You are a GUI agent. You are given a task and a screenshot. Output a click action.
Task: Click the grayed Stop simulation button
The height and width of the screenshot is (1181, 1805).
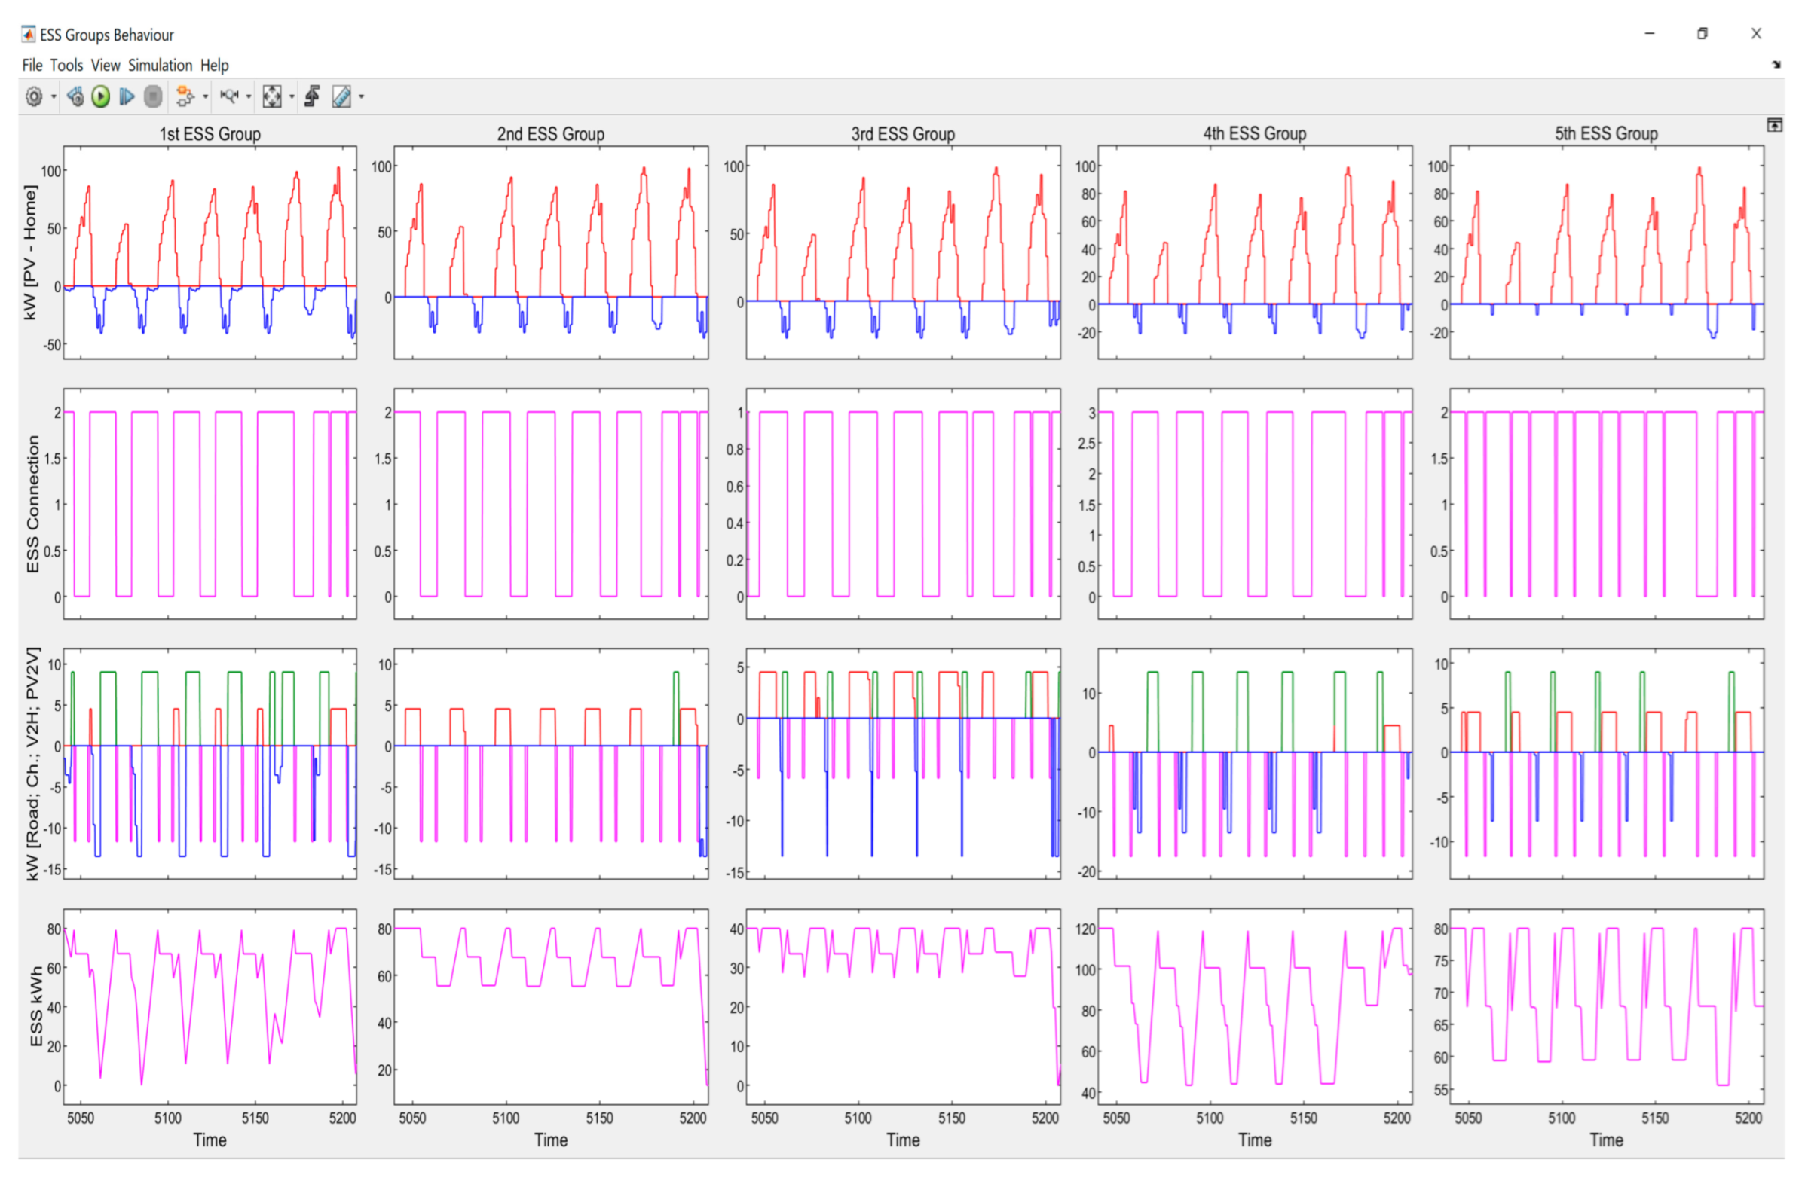coord(153,97)
